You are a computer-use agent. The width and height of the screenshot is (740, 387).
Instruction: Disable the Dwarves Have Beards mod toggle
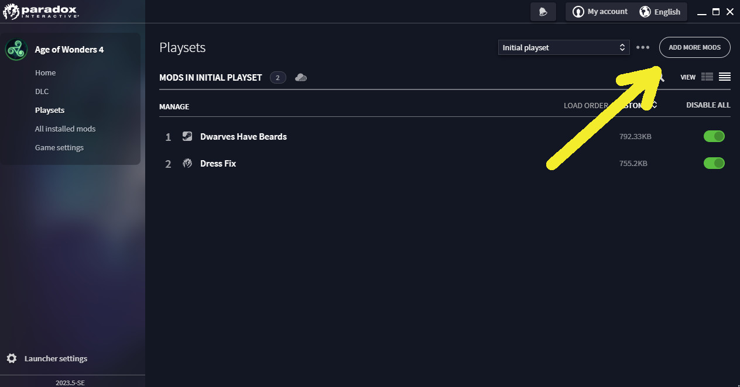point(714,136)
